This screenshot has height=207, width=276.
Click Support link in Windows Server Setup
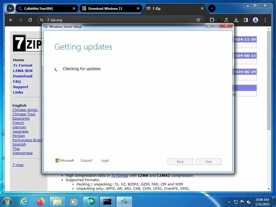(87, 161)
